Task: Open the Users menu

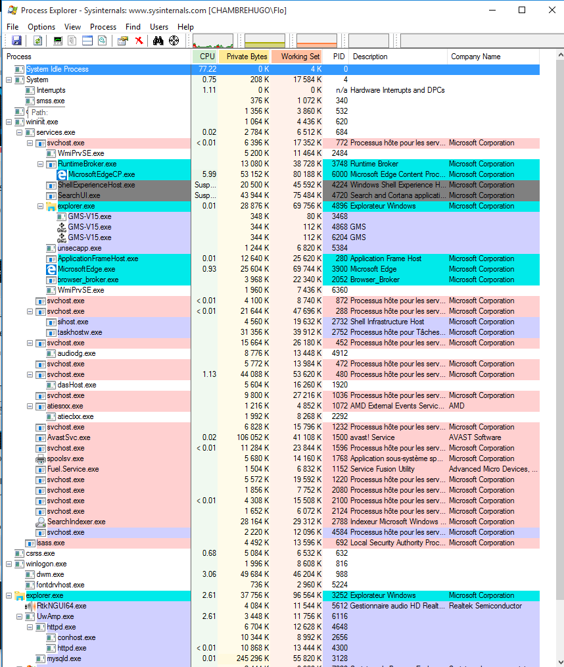Action: 159,27
